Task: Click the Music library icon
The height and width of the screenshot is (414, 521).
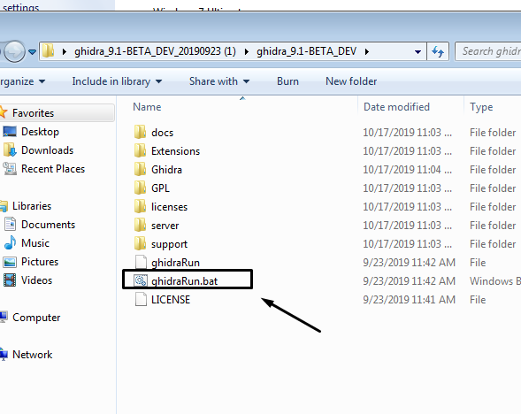Action: [x=10, y=243]
